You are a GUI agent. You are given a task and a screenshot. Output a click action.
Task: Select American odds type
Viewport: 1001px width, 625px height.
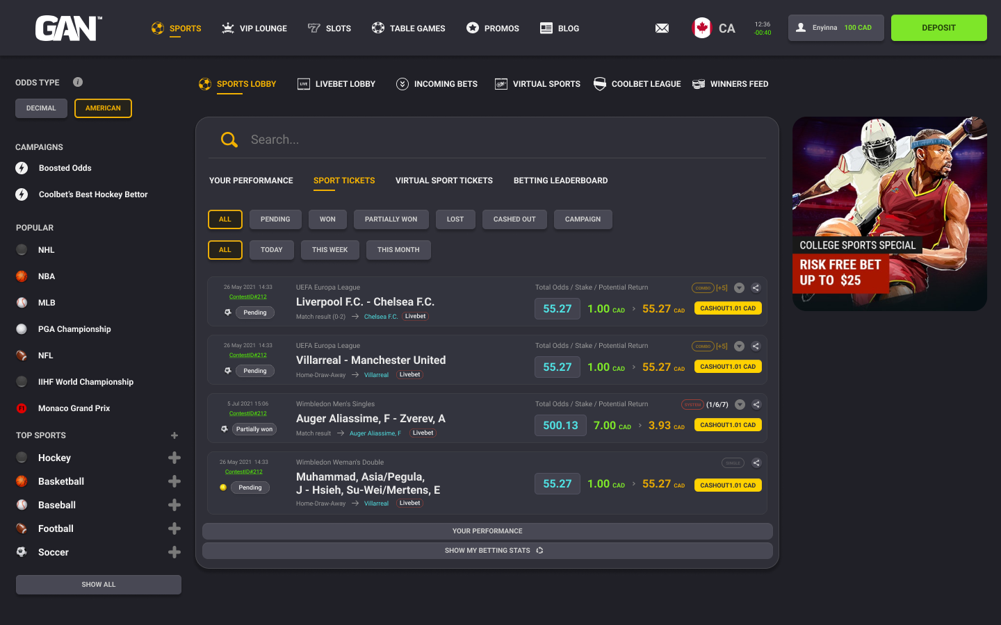point(103,108)
